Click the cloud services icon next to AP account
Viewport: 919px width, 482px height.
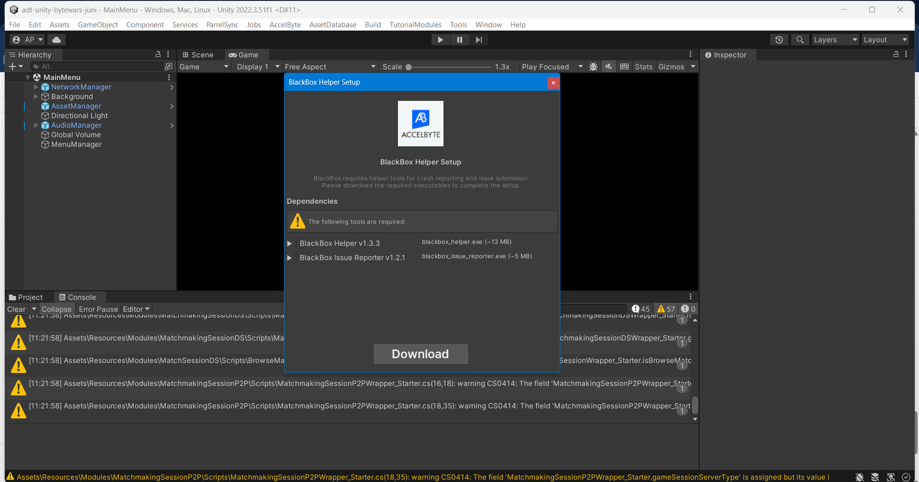[56, 39]
